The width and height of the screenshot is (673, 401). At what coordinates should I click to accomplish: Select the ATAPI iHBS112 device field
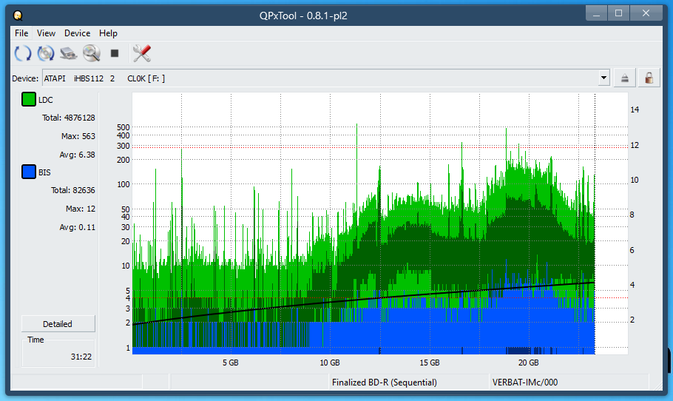pos(318,78)
